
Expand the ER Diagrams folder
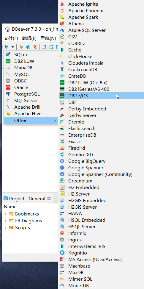6,221
